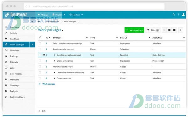
Task: Click "Claire Gulivan" assignee cell
Action: tap(158, 55)
